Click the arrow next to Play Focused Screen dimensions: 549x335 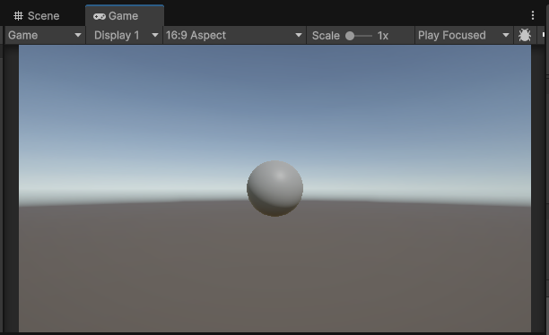pyautogui.click(x=506, y=35)
